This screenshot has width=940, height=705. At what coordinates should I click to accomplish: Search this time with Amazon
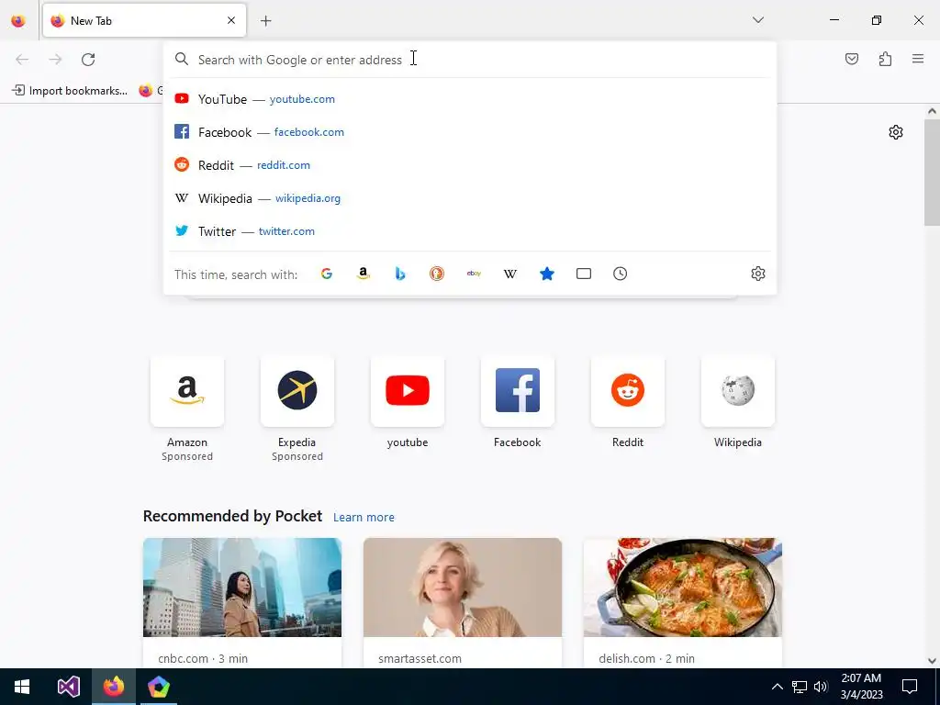tap(364, 274)
